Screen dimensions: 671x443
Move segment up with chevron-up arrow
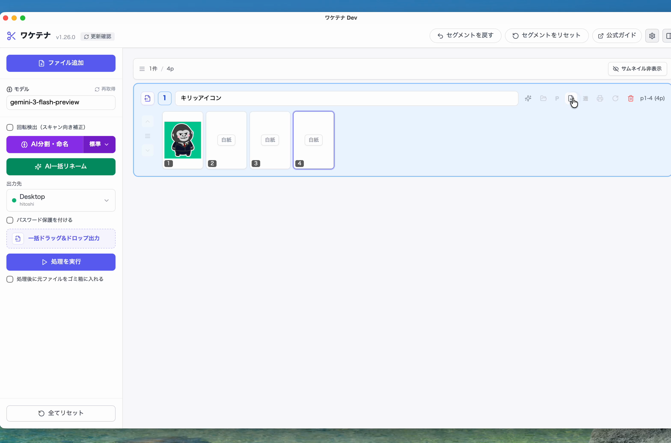coord(148,122)
